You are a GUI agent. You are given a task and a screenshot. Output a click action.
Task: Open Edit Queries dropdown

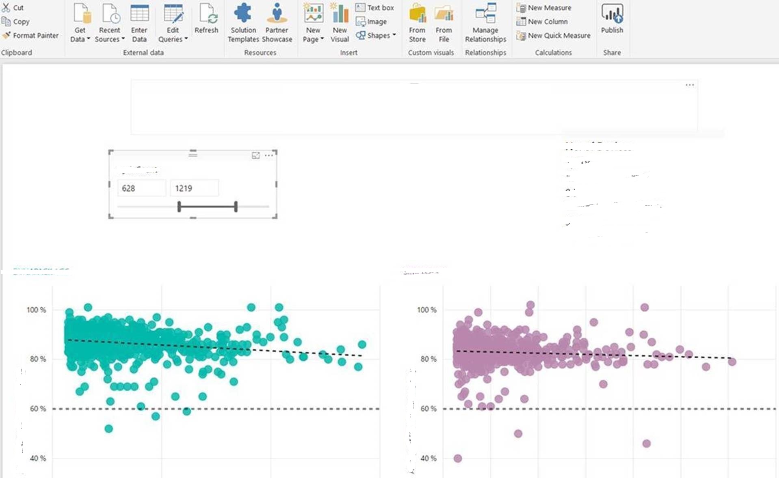(x=173, y=23)
